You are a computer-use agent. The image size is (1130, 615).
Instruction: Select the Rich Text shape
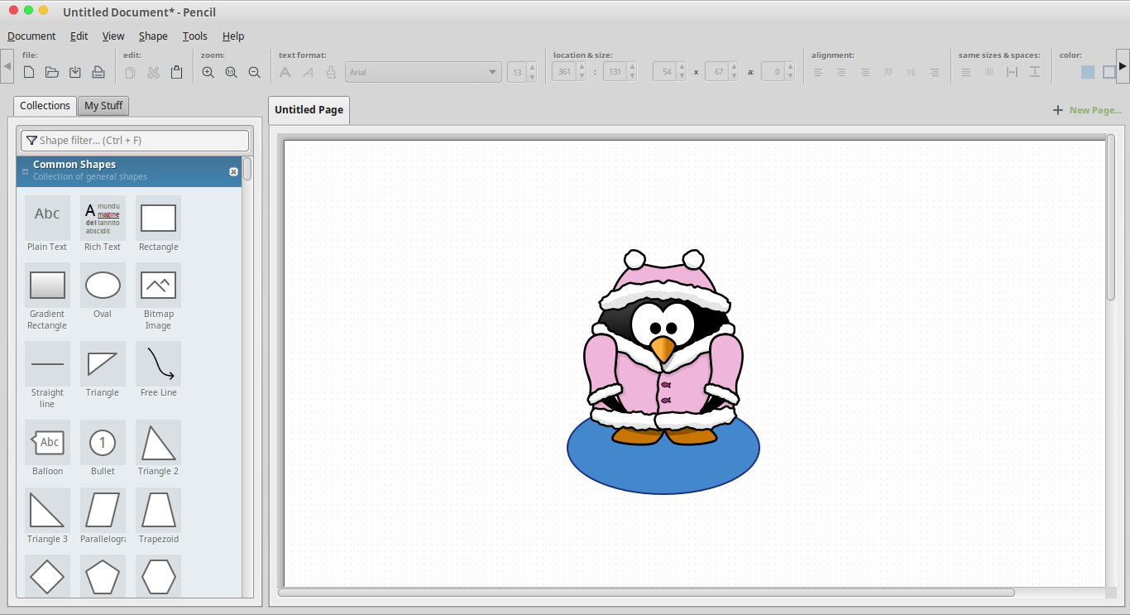(103, 223)
